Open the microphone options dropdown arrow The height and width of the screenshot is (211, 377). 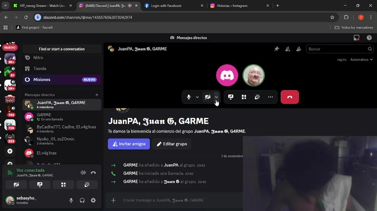(x=197, y=97)
